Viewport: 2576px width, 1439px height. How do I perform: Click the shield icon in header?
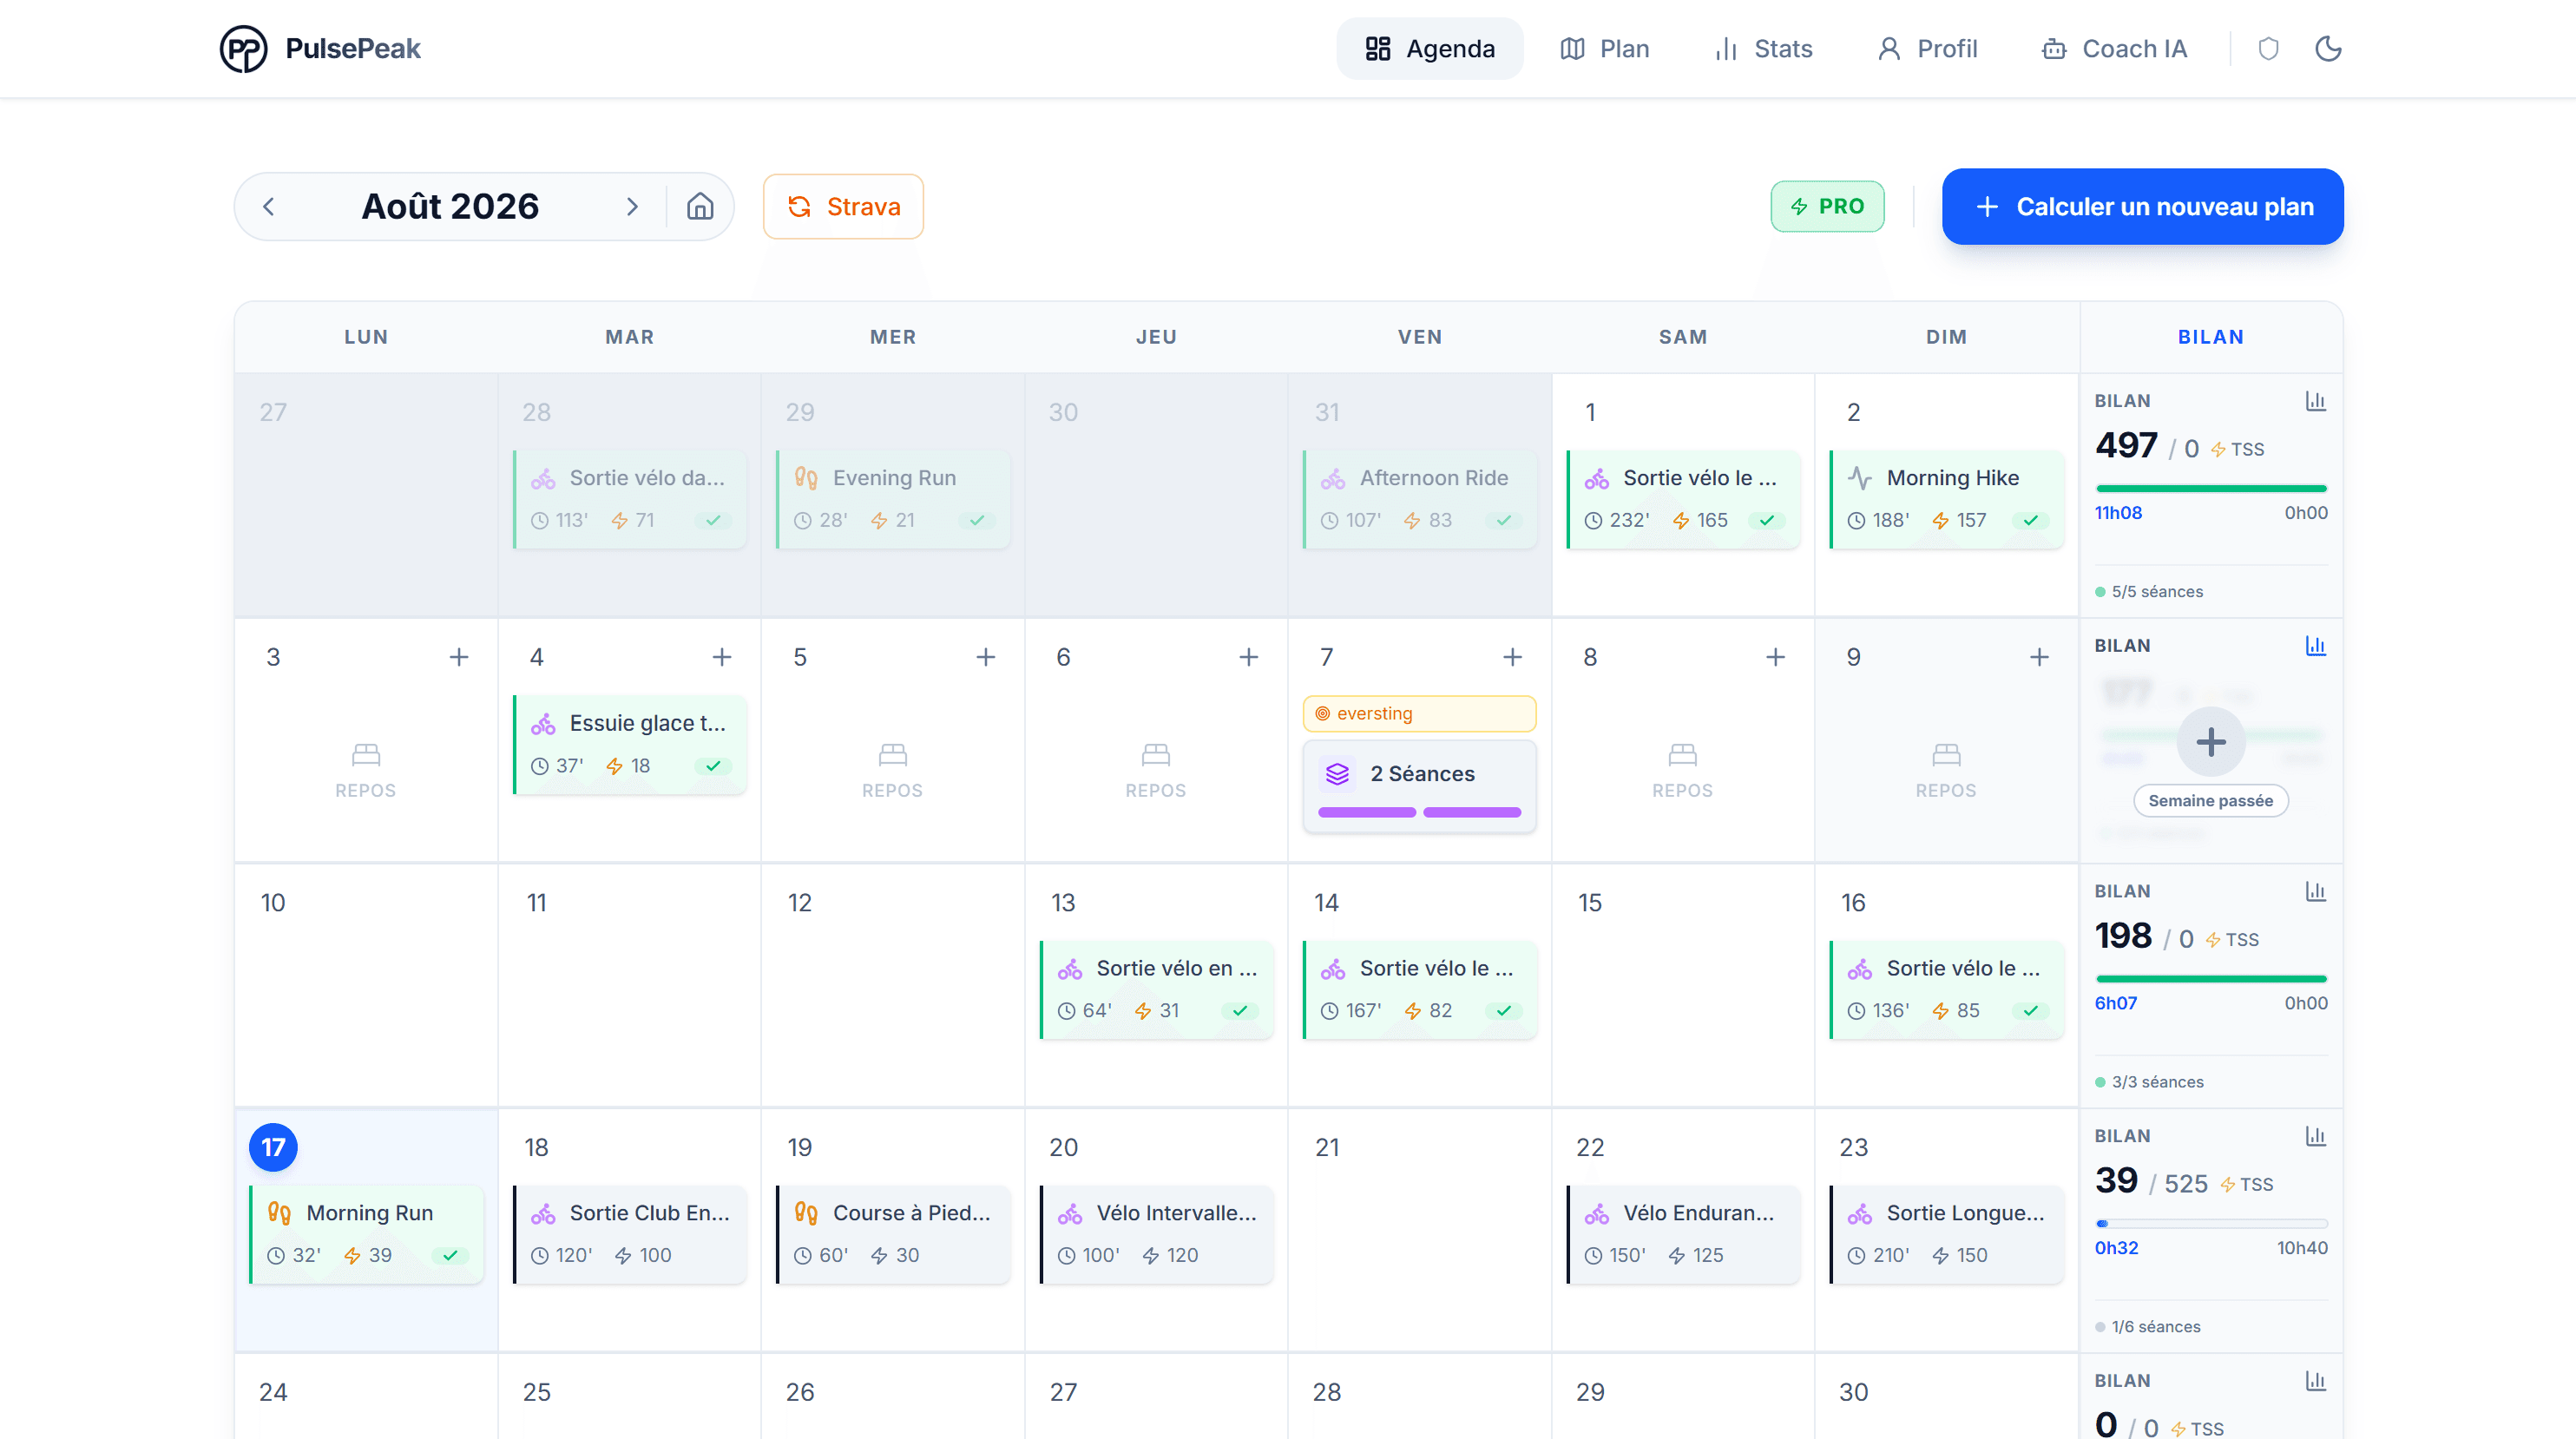pos(2268,49)
